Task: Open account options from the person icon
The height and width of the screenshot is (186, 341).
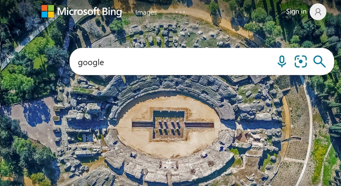Action: [318, 12]
